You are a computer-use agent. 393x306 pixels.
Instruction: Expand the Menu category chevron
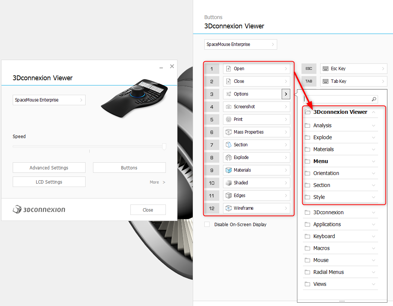coord(374,162)
